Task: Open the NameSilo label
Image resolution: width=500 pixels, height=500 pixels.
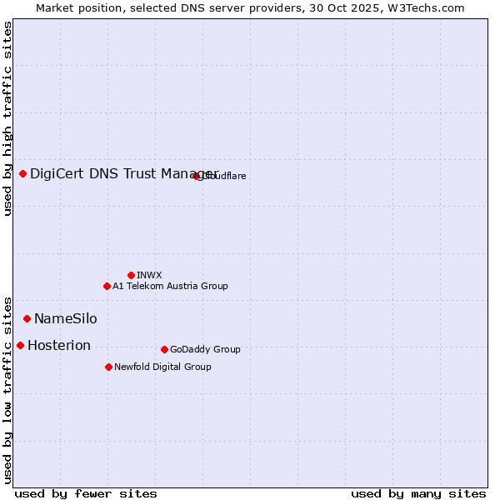Action: pos(65,318)
